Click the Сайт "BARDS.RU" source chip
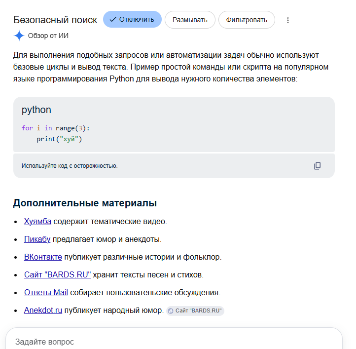Viewport: 356px width, 349px height. (x=195, y=311)
